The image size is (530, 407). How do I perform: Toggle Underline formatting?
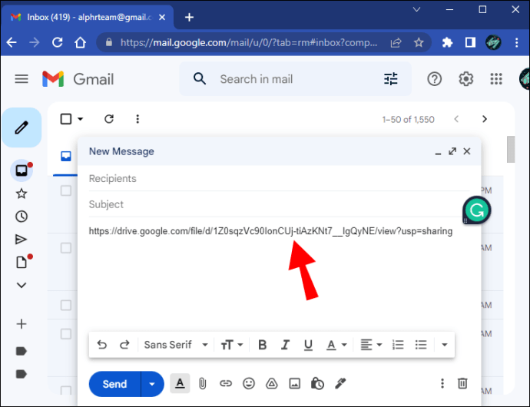coord(308,345)
